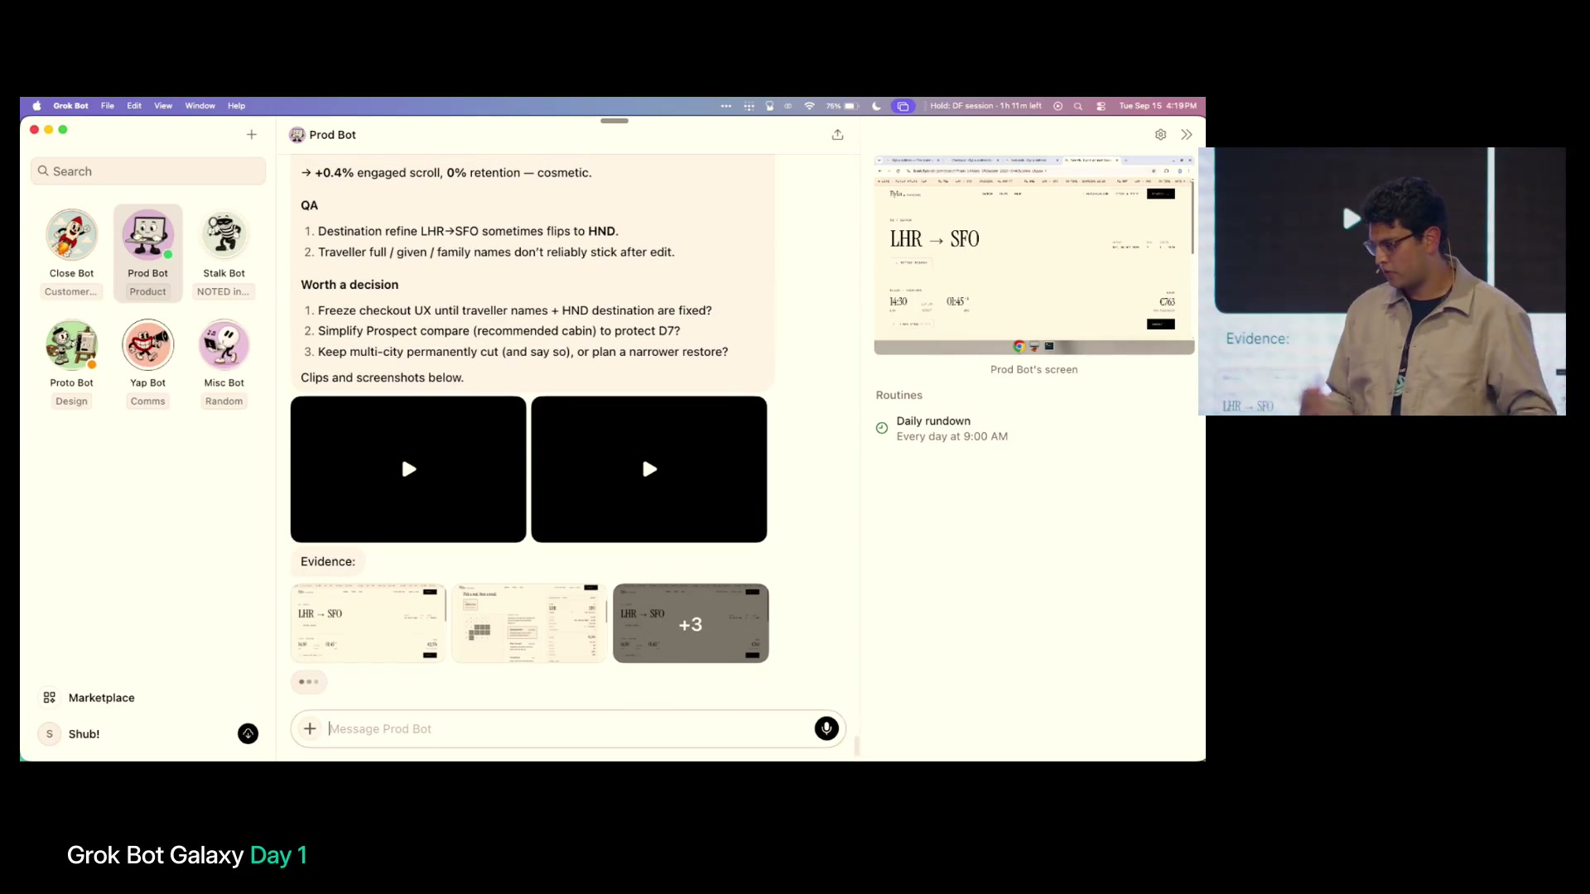Open second evidence screenshot with seat grid
The height and width of the screenshot is (894, 1590).
pos(529,623)
